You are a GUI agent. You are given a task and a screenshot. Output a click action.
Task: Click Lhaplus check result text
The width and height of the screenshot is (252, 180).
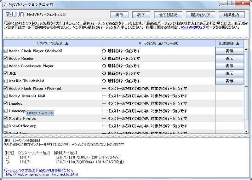pos(147,103)
